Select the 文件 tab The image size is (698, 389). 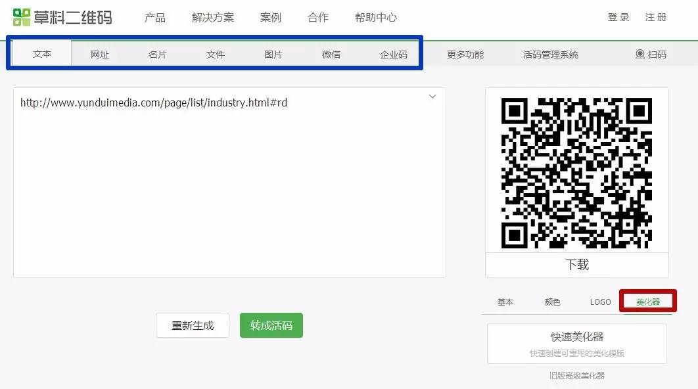pyautogui.click(x=216, y=54)
